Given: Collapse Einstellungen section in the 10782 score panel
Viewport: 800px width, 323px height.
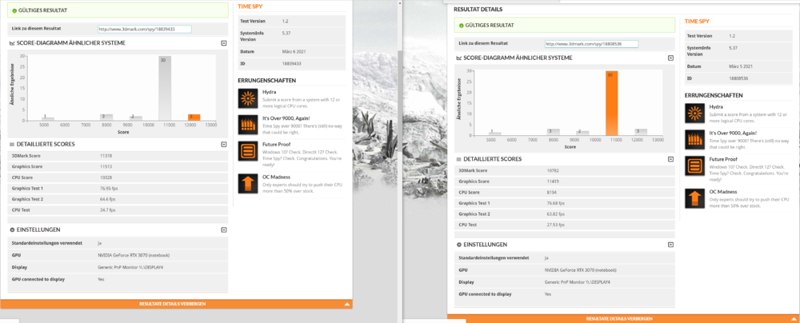Looking at the screenshot, I should point(670,244).
